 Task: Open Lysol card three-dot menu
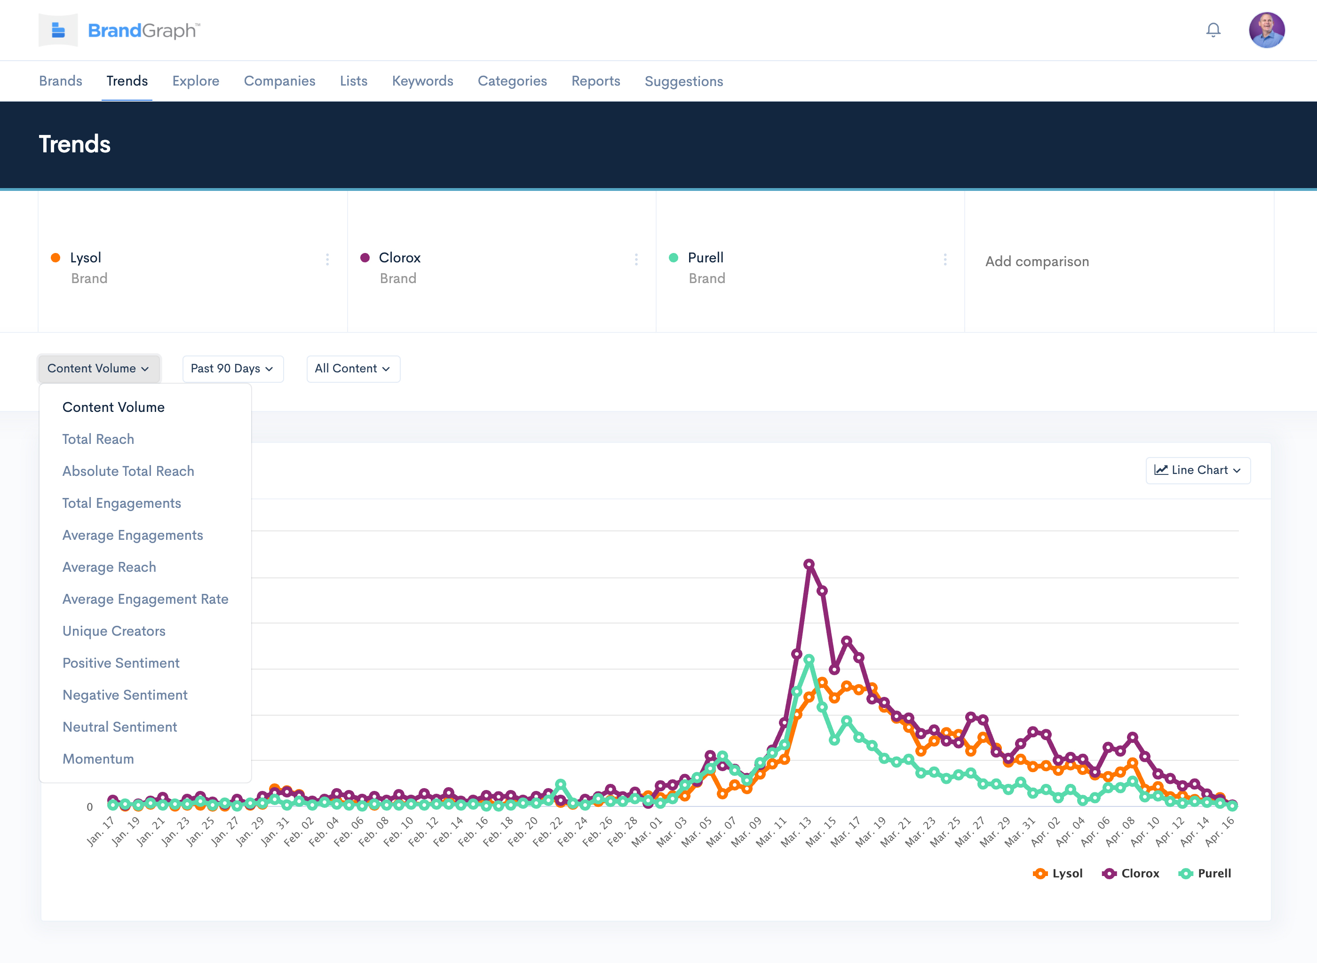coord(327,260)
